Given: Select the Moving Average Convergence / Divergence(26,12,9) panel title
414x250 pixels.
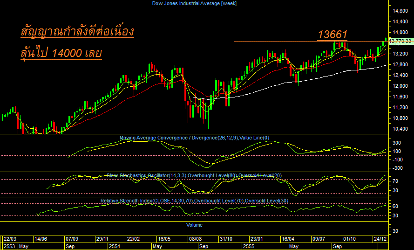Looking at the screenshot, I should (x=179, y=138).
